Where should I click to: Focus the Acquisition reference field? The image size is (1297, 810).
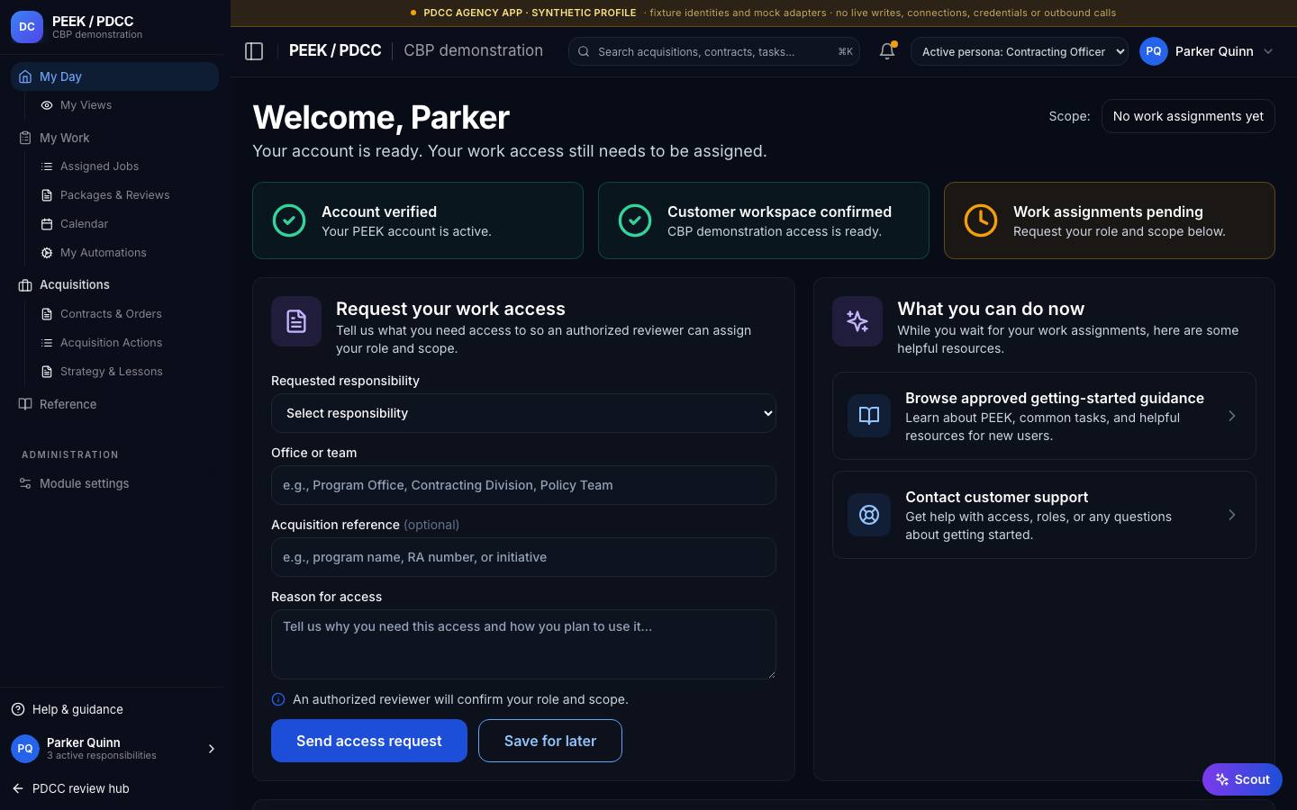pos(523,557)
